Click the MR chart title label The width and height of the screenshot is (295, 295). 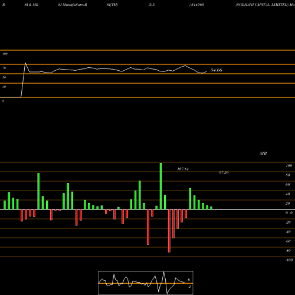(x=263, y=153)
